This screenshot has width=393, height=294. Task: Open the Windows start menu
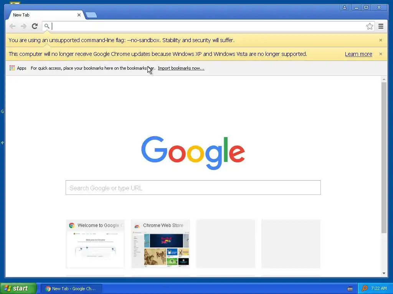[18, 289]
